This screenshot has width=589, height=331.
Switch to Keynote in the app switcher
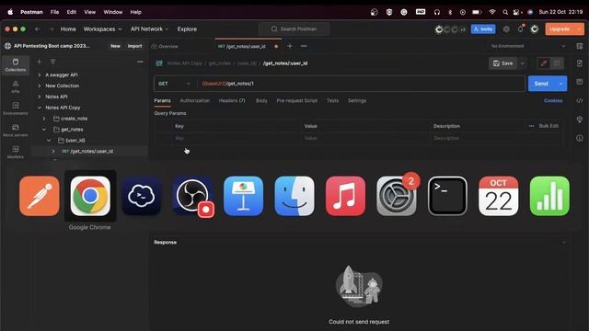coord(243,196)
